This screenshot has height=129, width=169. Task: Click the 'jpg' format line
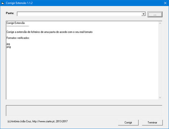click(x=8, y=44)
